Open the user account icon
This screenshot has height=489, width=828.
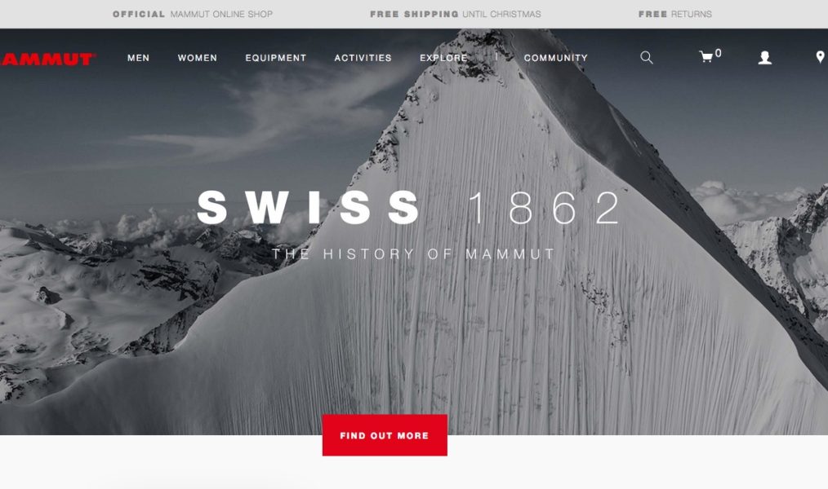[764, 57]
